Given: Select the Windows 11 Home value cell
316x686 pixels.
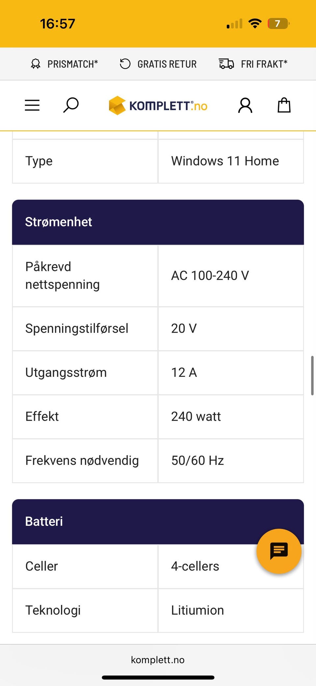Looking at the screenshot, I should pos(230,161).
